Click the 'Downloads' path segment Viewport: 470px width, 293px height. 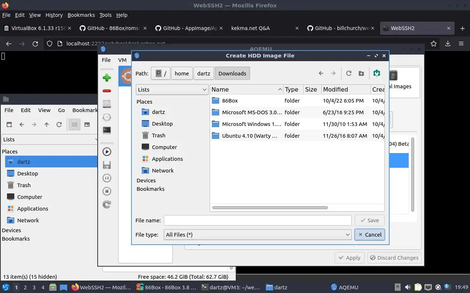232,73
